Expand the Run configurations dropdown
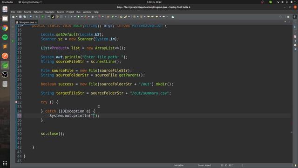Image resolution: width=298 pixels, height=168 pixels. coord(82,17)
